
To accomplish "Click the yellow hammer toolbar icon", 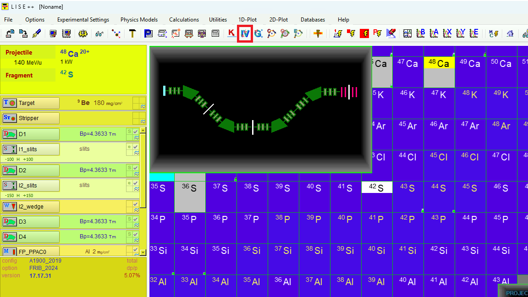I will coord(132,33).
